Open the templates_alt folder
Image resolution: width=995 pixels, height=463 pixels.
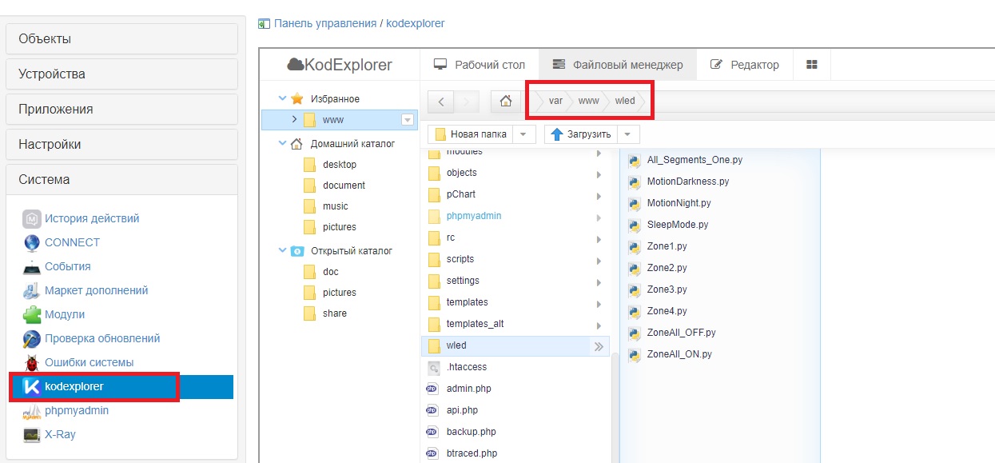515,324
